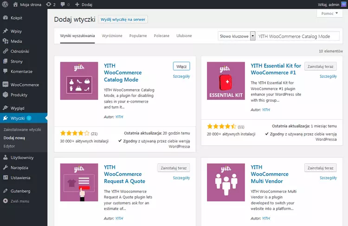Click the Użytkownicy user icon
This screenshot has height=226, width=348.
[x=6, y=157]
